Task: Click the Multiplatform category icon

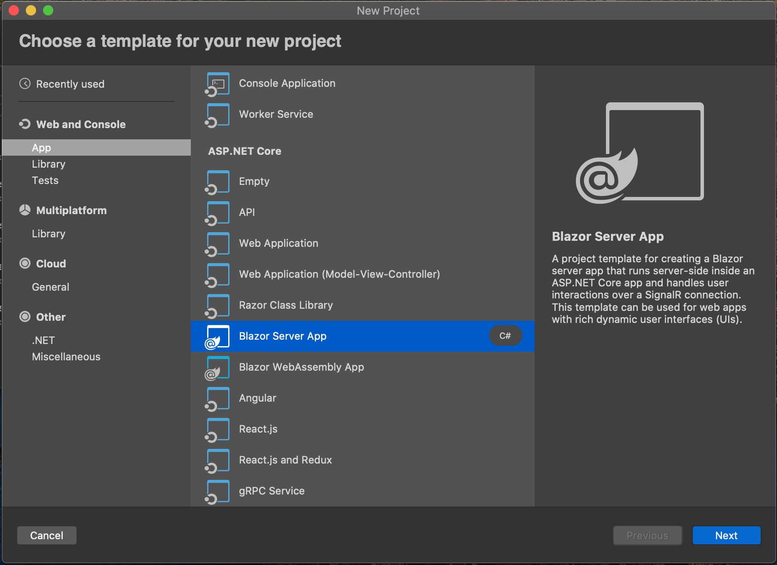Action: click(25, 210)
